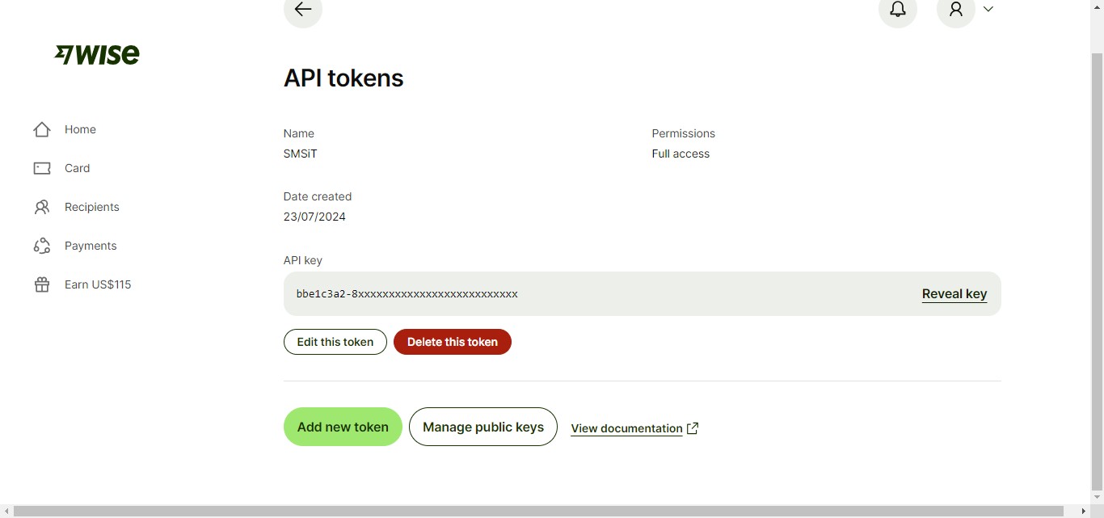Click the Wise logo
The image size is (1104, 518).
pos(97,54)
